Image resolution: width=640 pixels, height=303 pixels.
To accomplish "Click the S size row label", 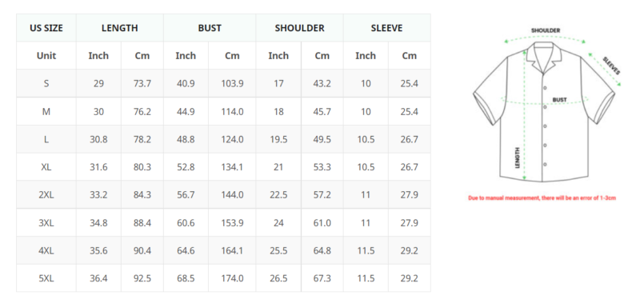I will click(46, 84).
